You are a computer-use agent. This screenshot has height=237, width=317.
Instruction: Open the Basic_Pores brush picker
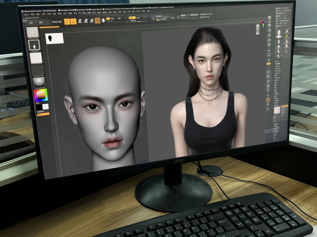pyautogui.click(x=33, y=32)
